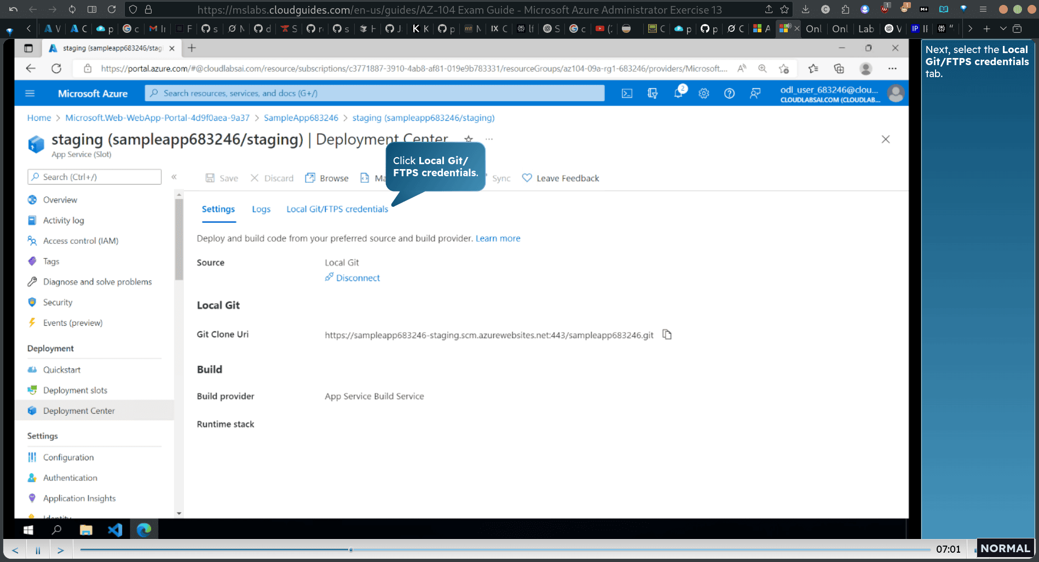This screenshot has width=1039, height=562.
Task: Open Microsoft Edge from taskbar
Action: coord(144,530)
